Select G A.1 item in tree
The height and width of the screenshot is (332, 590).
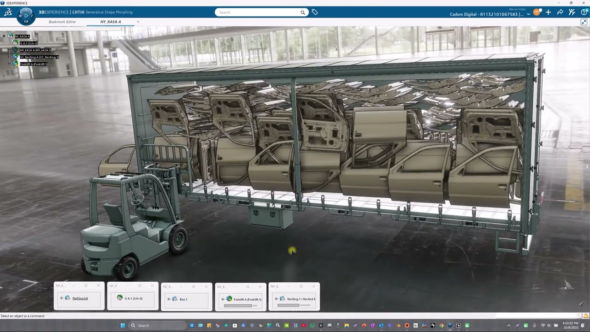(28, 43)
